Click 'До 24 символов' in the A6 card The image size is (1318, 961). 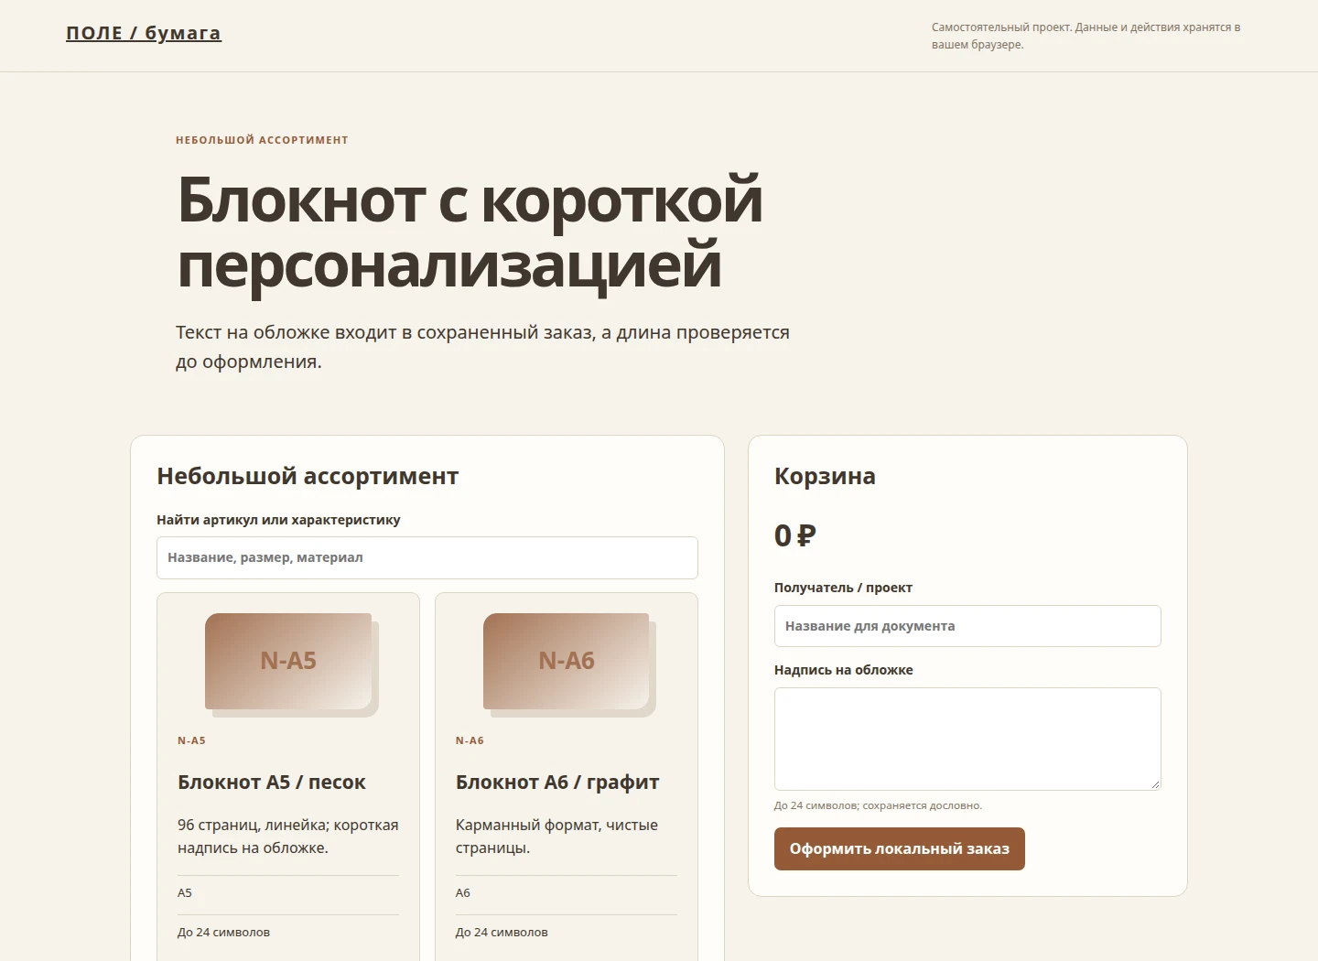(x=502, y=933)
